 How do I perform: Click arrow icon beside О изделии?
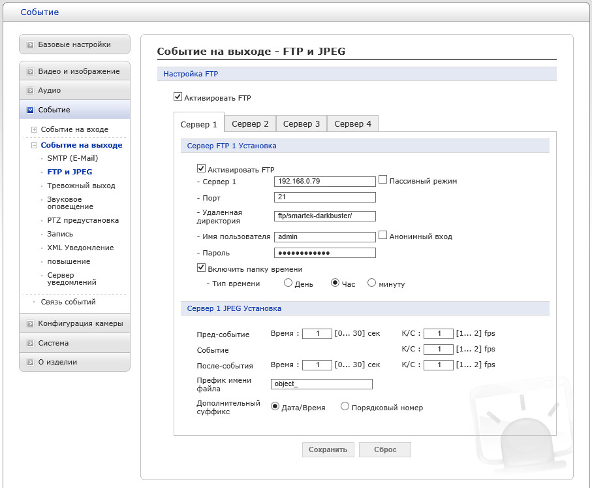coord(31,363)
